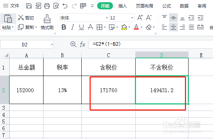Expand the fill color dropdown arrow
Screen dimensions: 213x139
[129, 27]
